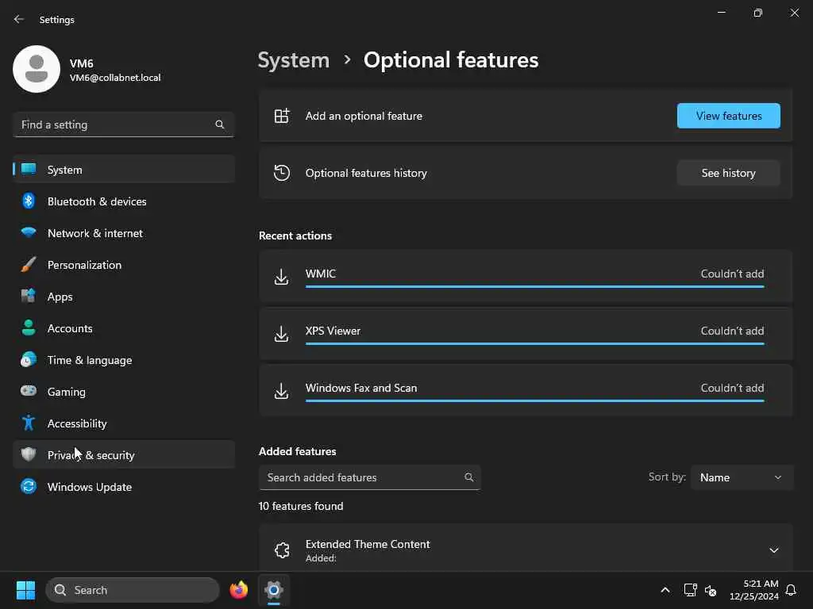Click the back arrow in Settings
The image size is (813, 609).
[19, 19]
